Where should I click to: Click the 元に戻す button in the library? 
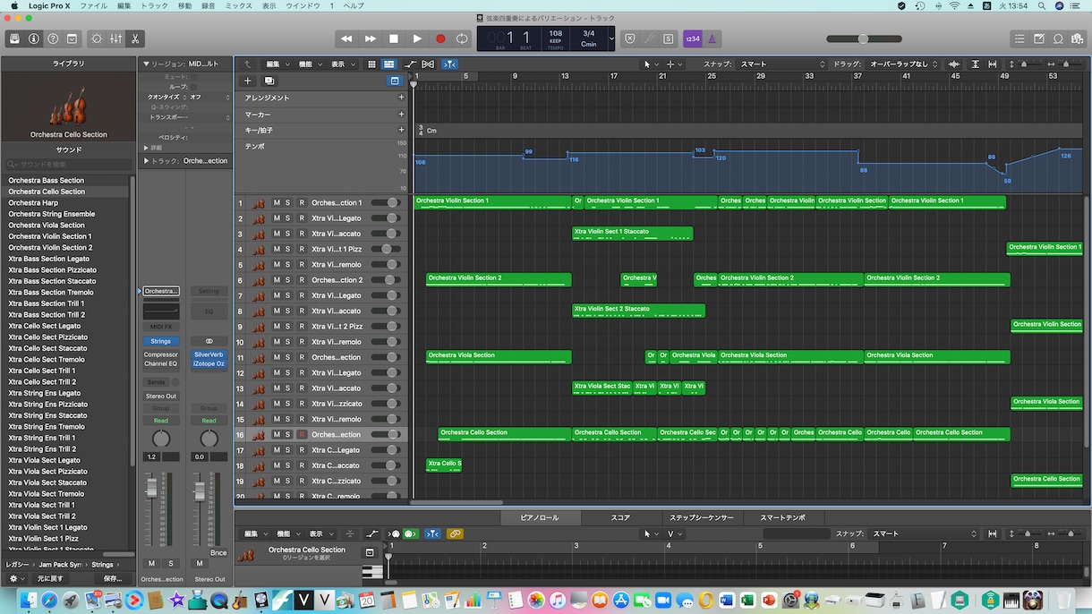[x=51, y=579]
